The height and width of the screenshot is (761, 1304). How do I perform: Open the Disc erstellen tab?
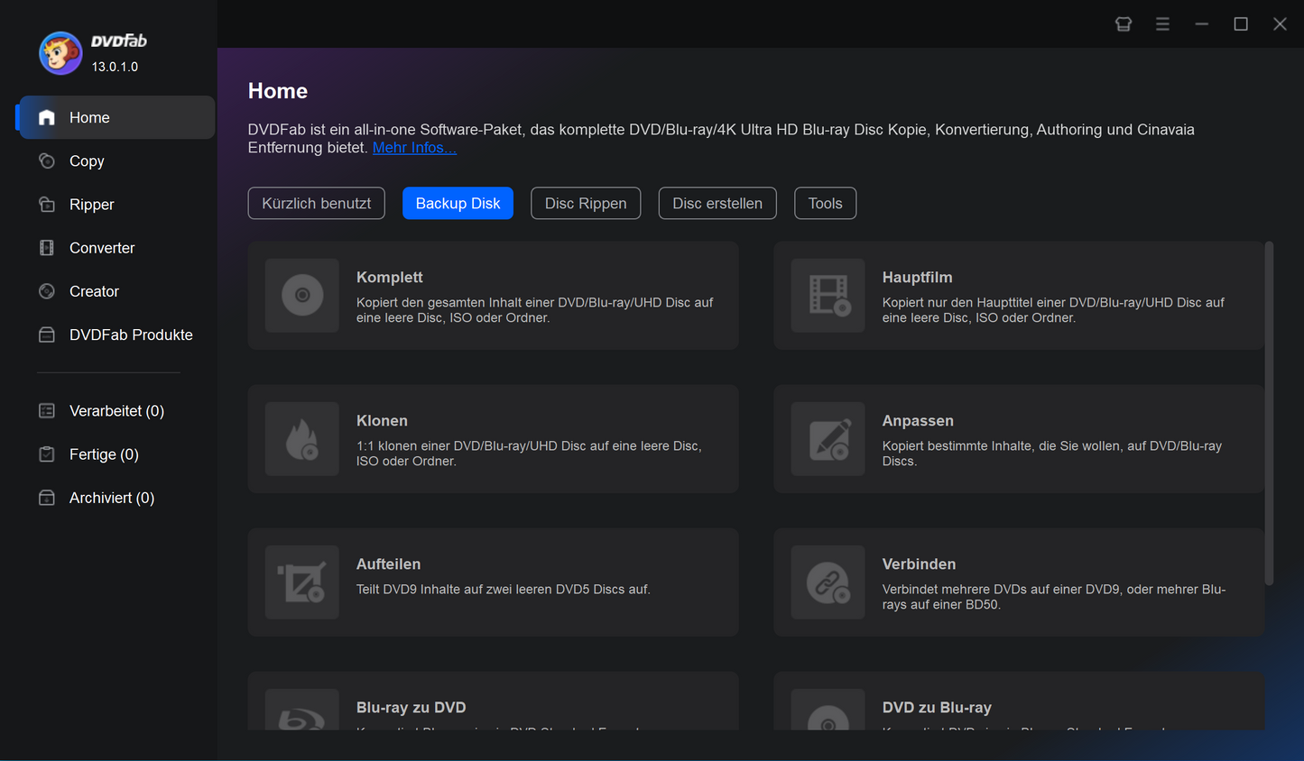[x=717, y=204]
